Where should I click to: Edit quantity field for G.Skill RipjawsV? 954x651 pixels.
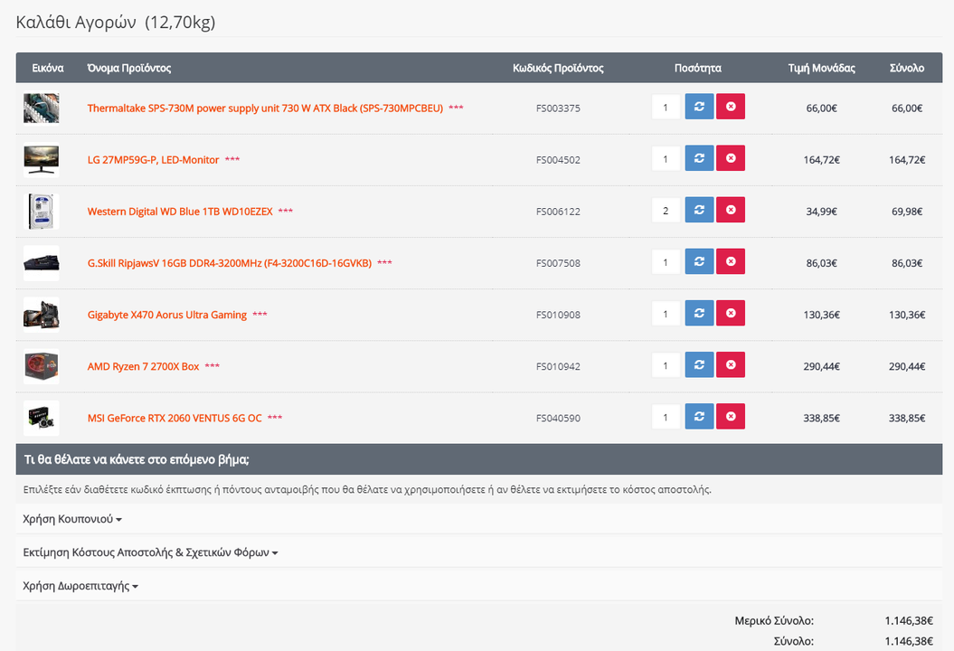pyautogui.click(x=666, y=262)
